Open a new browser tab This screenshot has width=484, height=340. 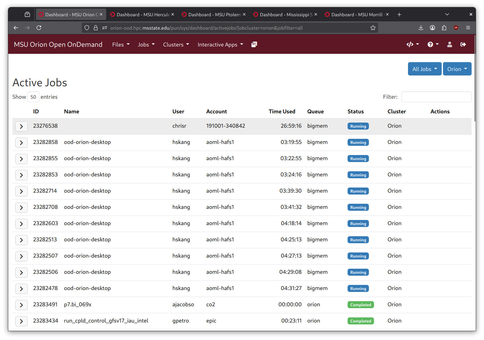coord(399,14)
